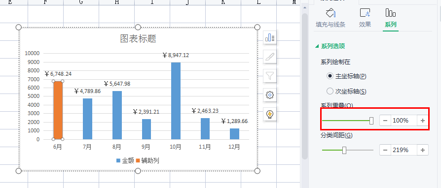Click the lightbulb chart suggestions button
This screenshot has width=441, height=188.
[270, 114]
